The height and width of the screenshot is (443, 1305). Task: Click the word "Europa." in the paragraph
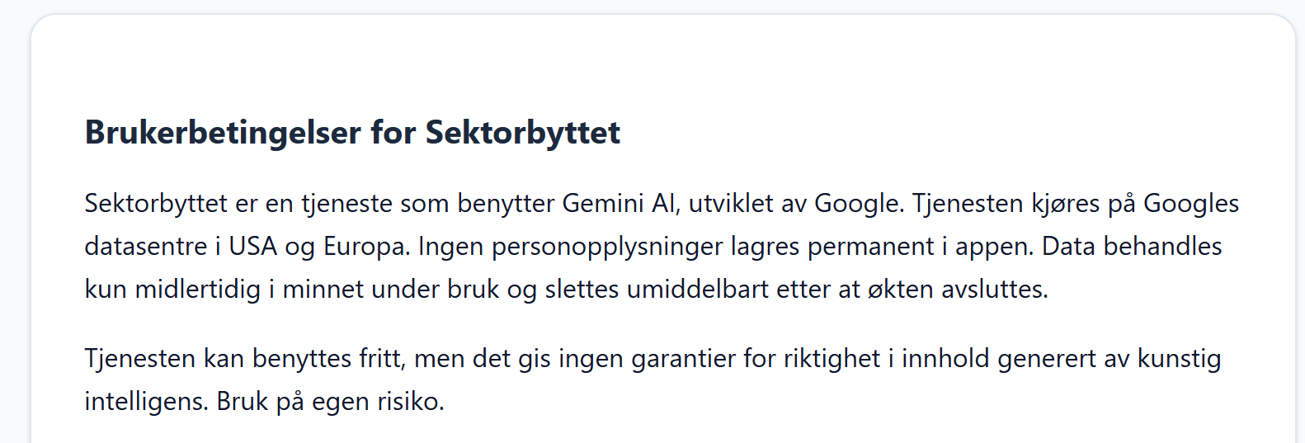pos(366,247)
